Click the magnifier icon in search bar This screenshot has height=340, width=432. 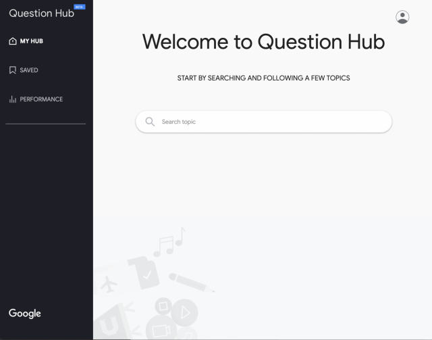pyautogui.click(x=150, y=122)
